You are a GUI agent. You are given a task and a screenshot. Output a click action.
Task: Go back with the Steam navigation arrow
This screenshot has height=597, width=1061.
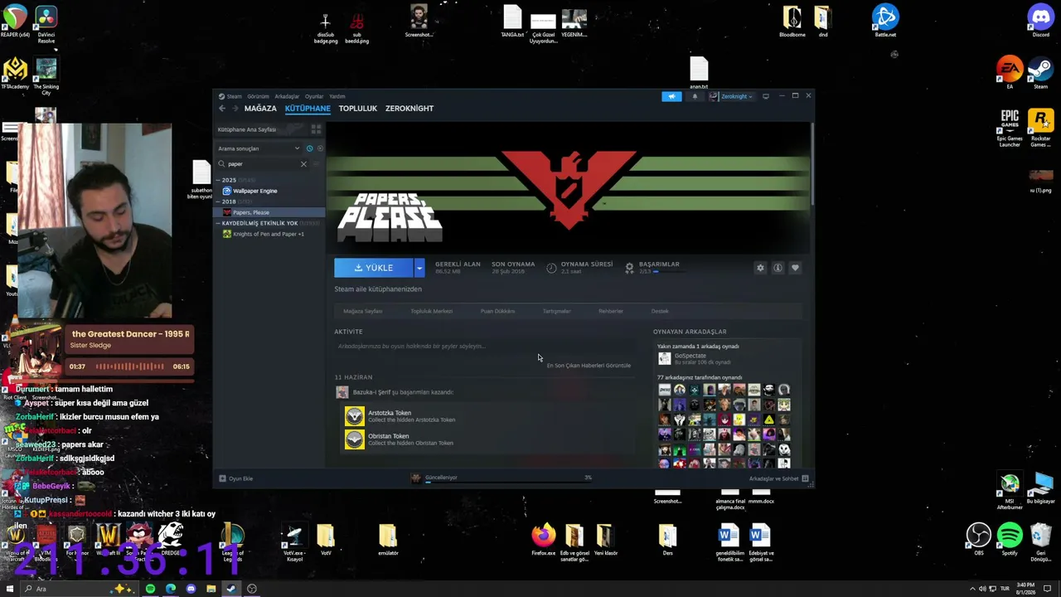(x=222, y=109)
